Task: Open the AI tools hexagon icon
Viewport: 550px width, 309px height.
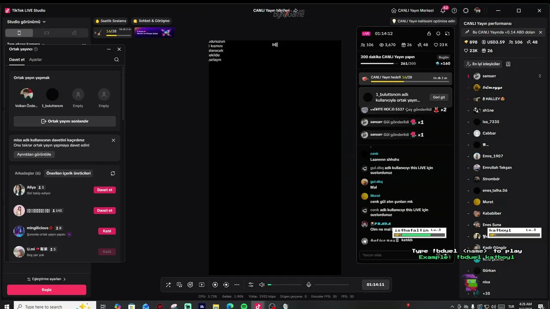Action: click(190, 285)
